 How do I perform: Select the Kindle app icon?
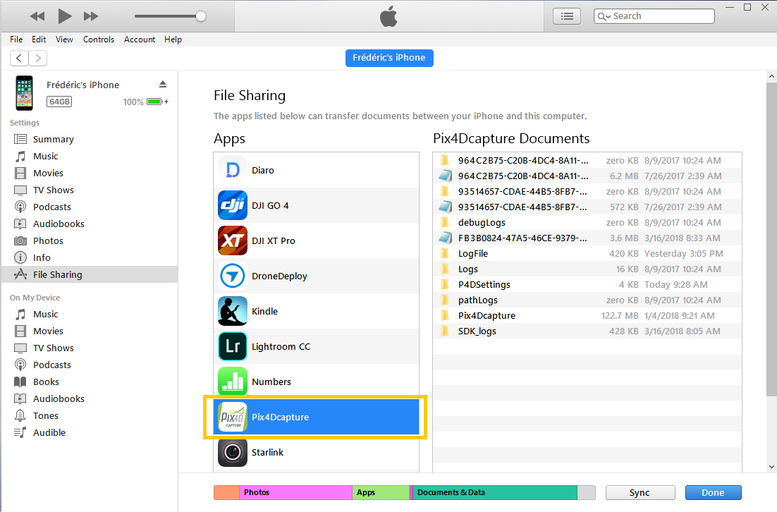pos(233,311)
